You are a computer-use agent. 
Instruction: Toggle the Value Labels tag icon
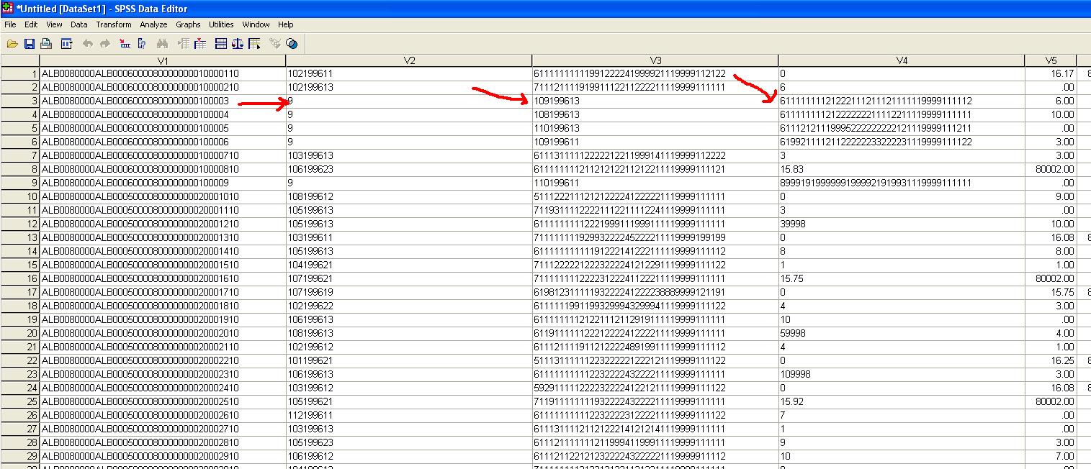(x=274, y=44)
